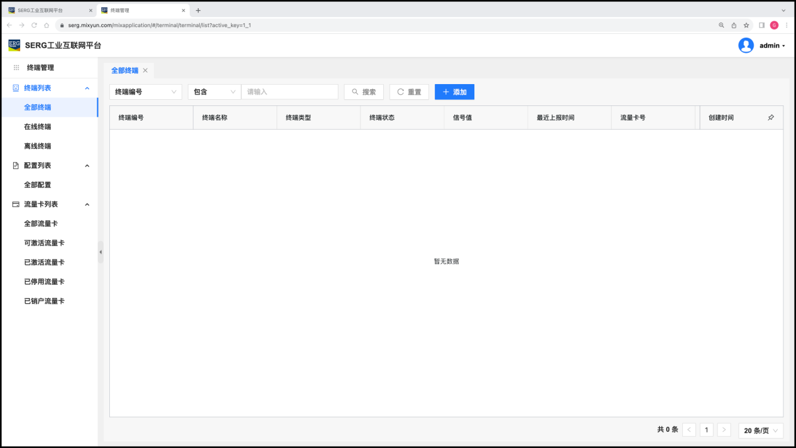Close the 全部终端 tab with X icon
The height and width of the screenshot is (448, 796).
point(145,70)
